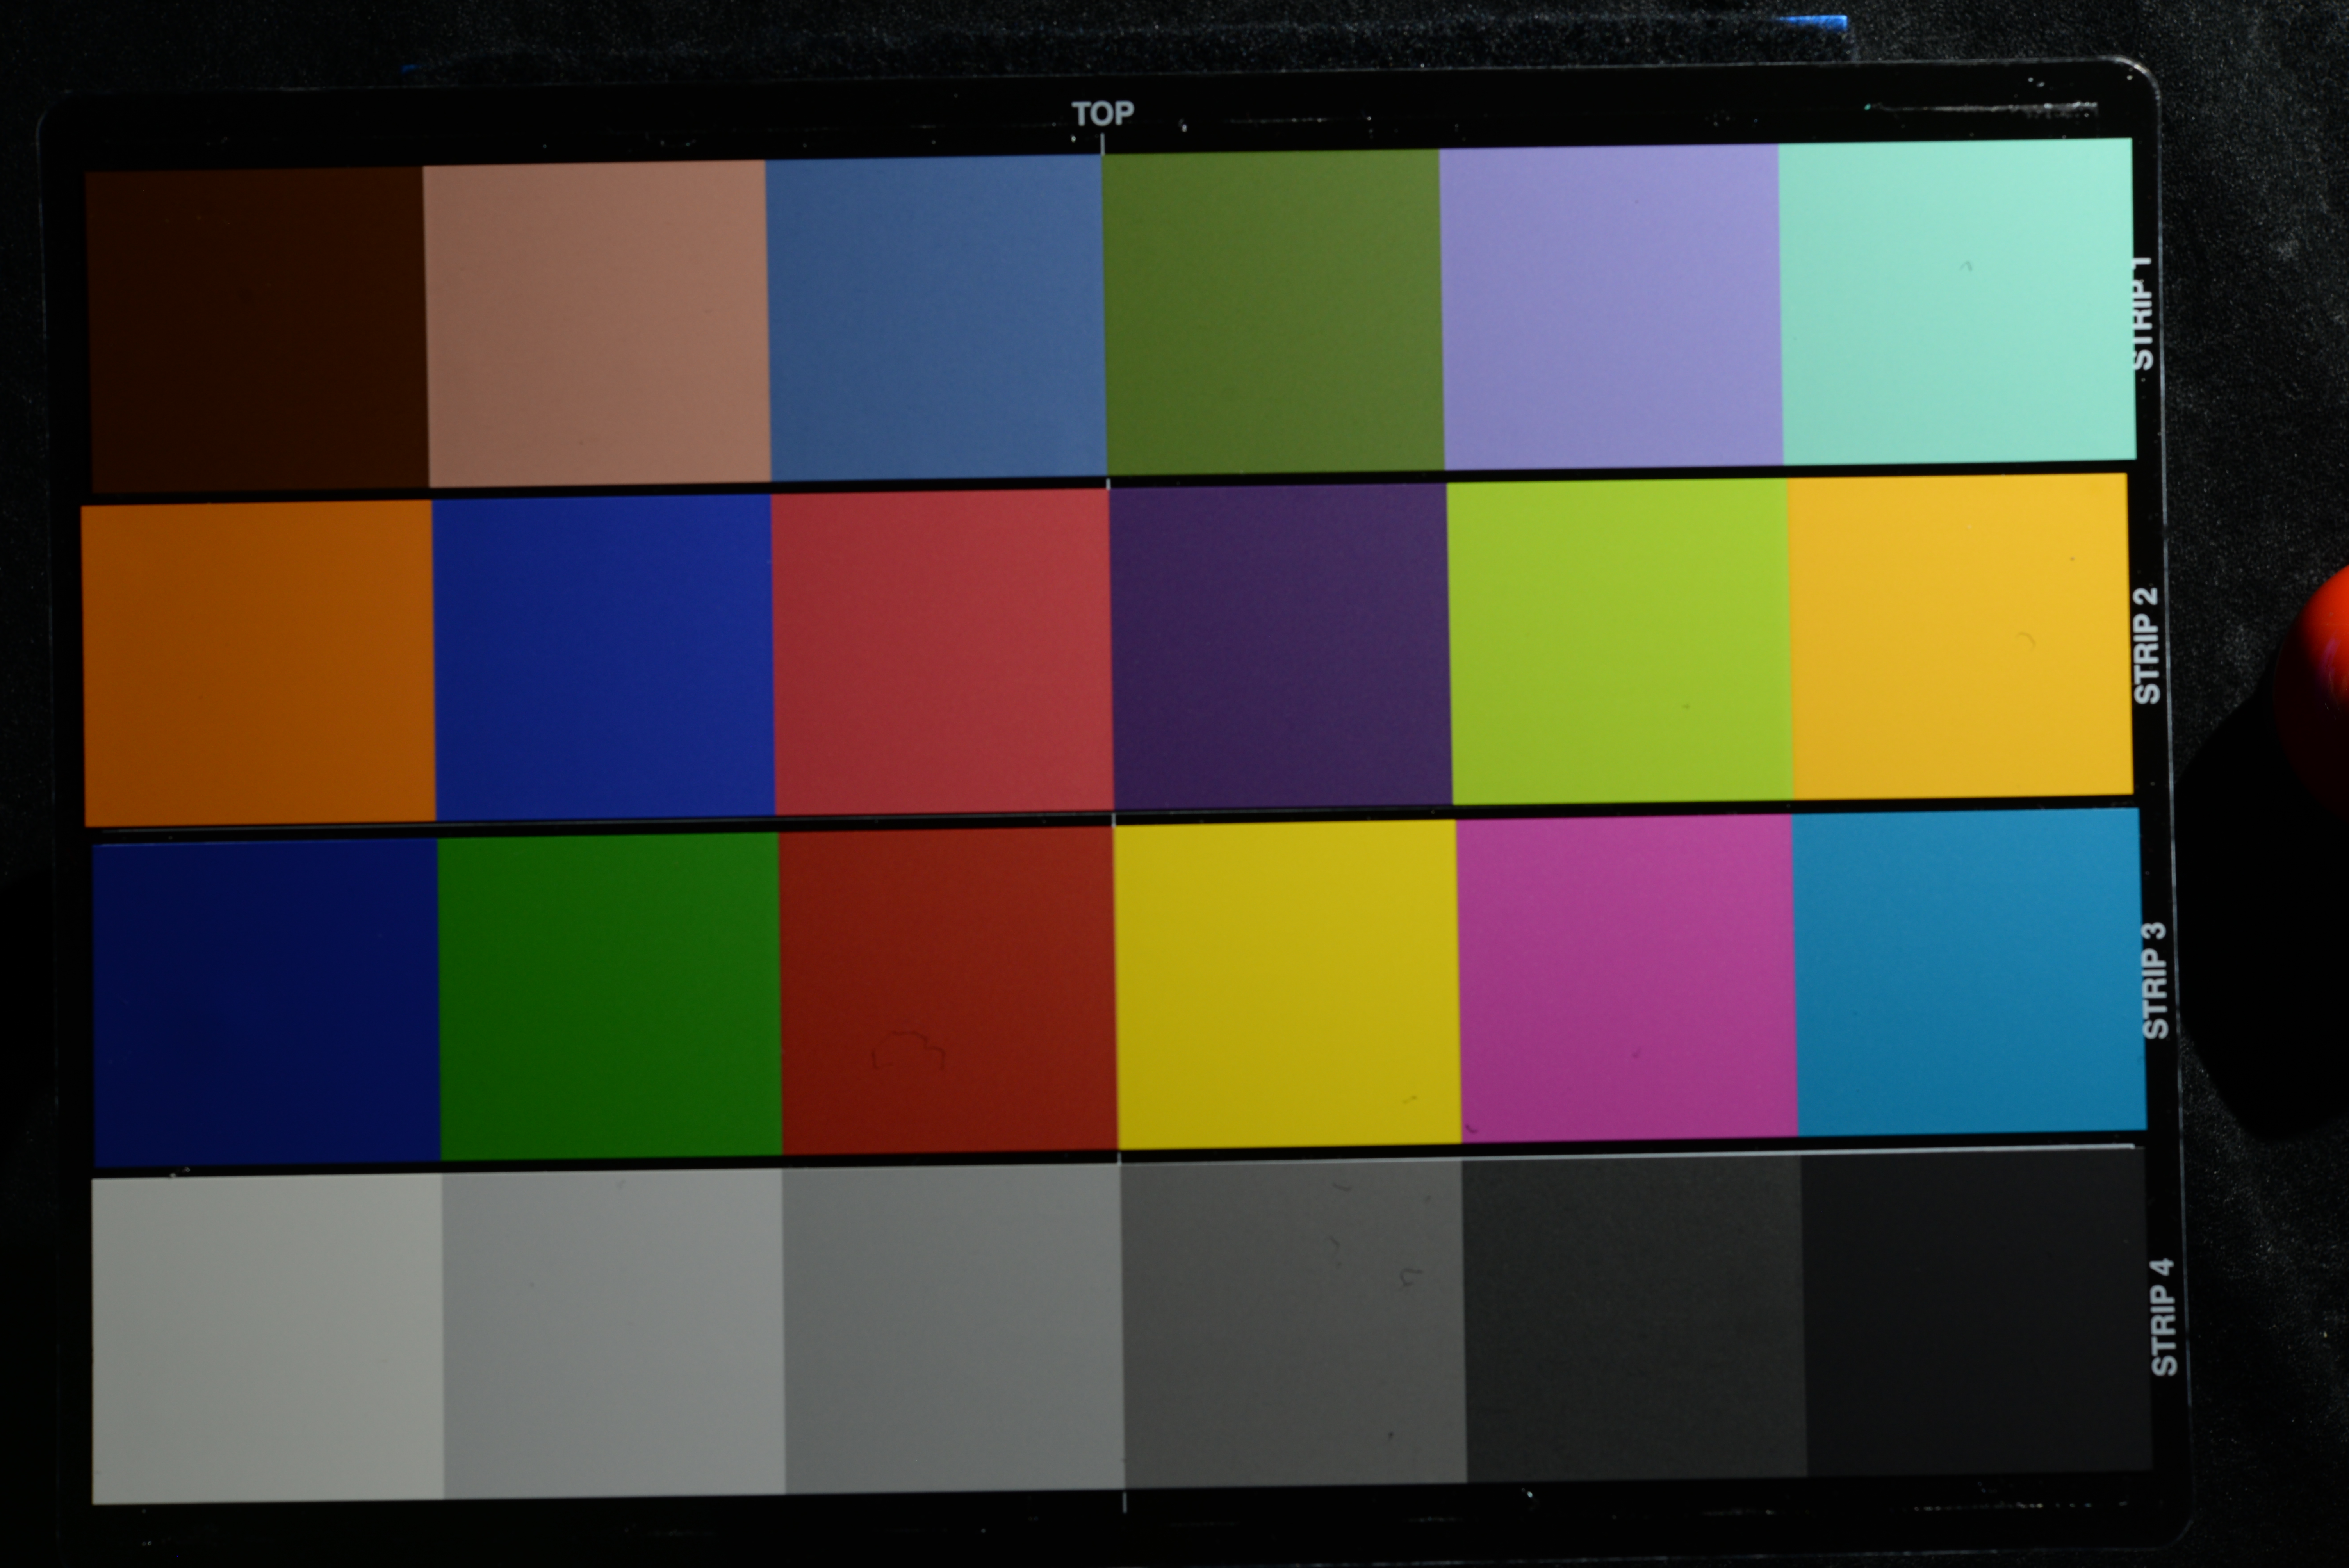Click the slate blue patch in Strip 1
The width and height of the screenshot is (2349, 1568).
(x=936, y=317)
